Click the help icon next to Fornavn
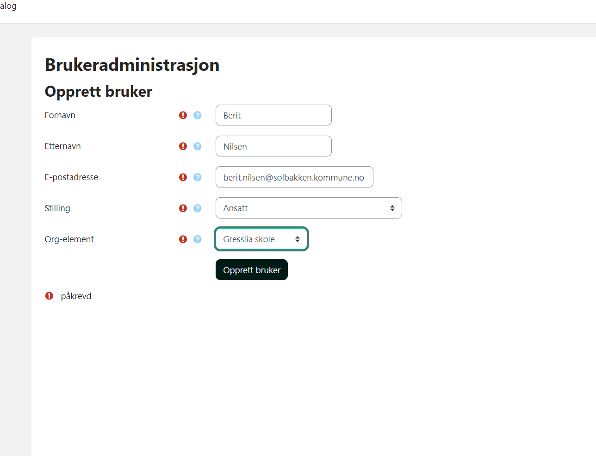Image resolution: width=596 pixels, height=456 pixels. point(198,115)
